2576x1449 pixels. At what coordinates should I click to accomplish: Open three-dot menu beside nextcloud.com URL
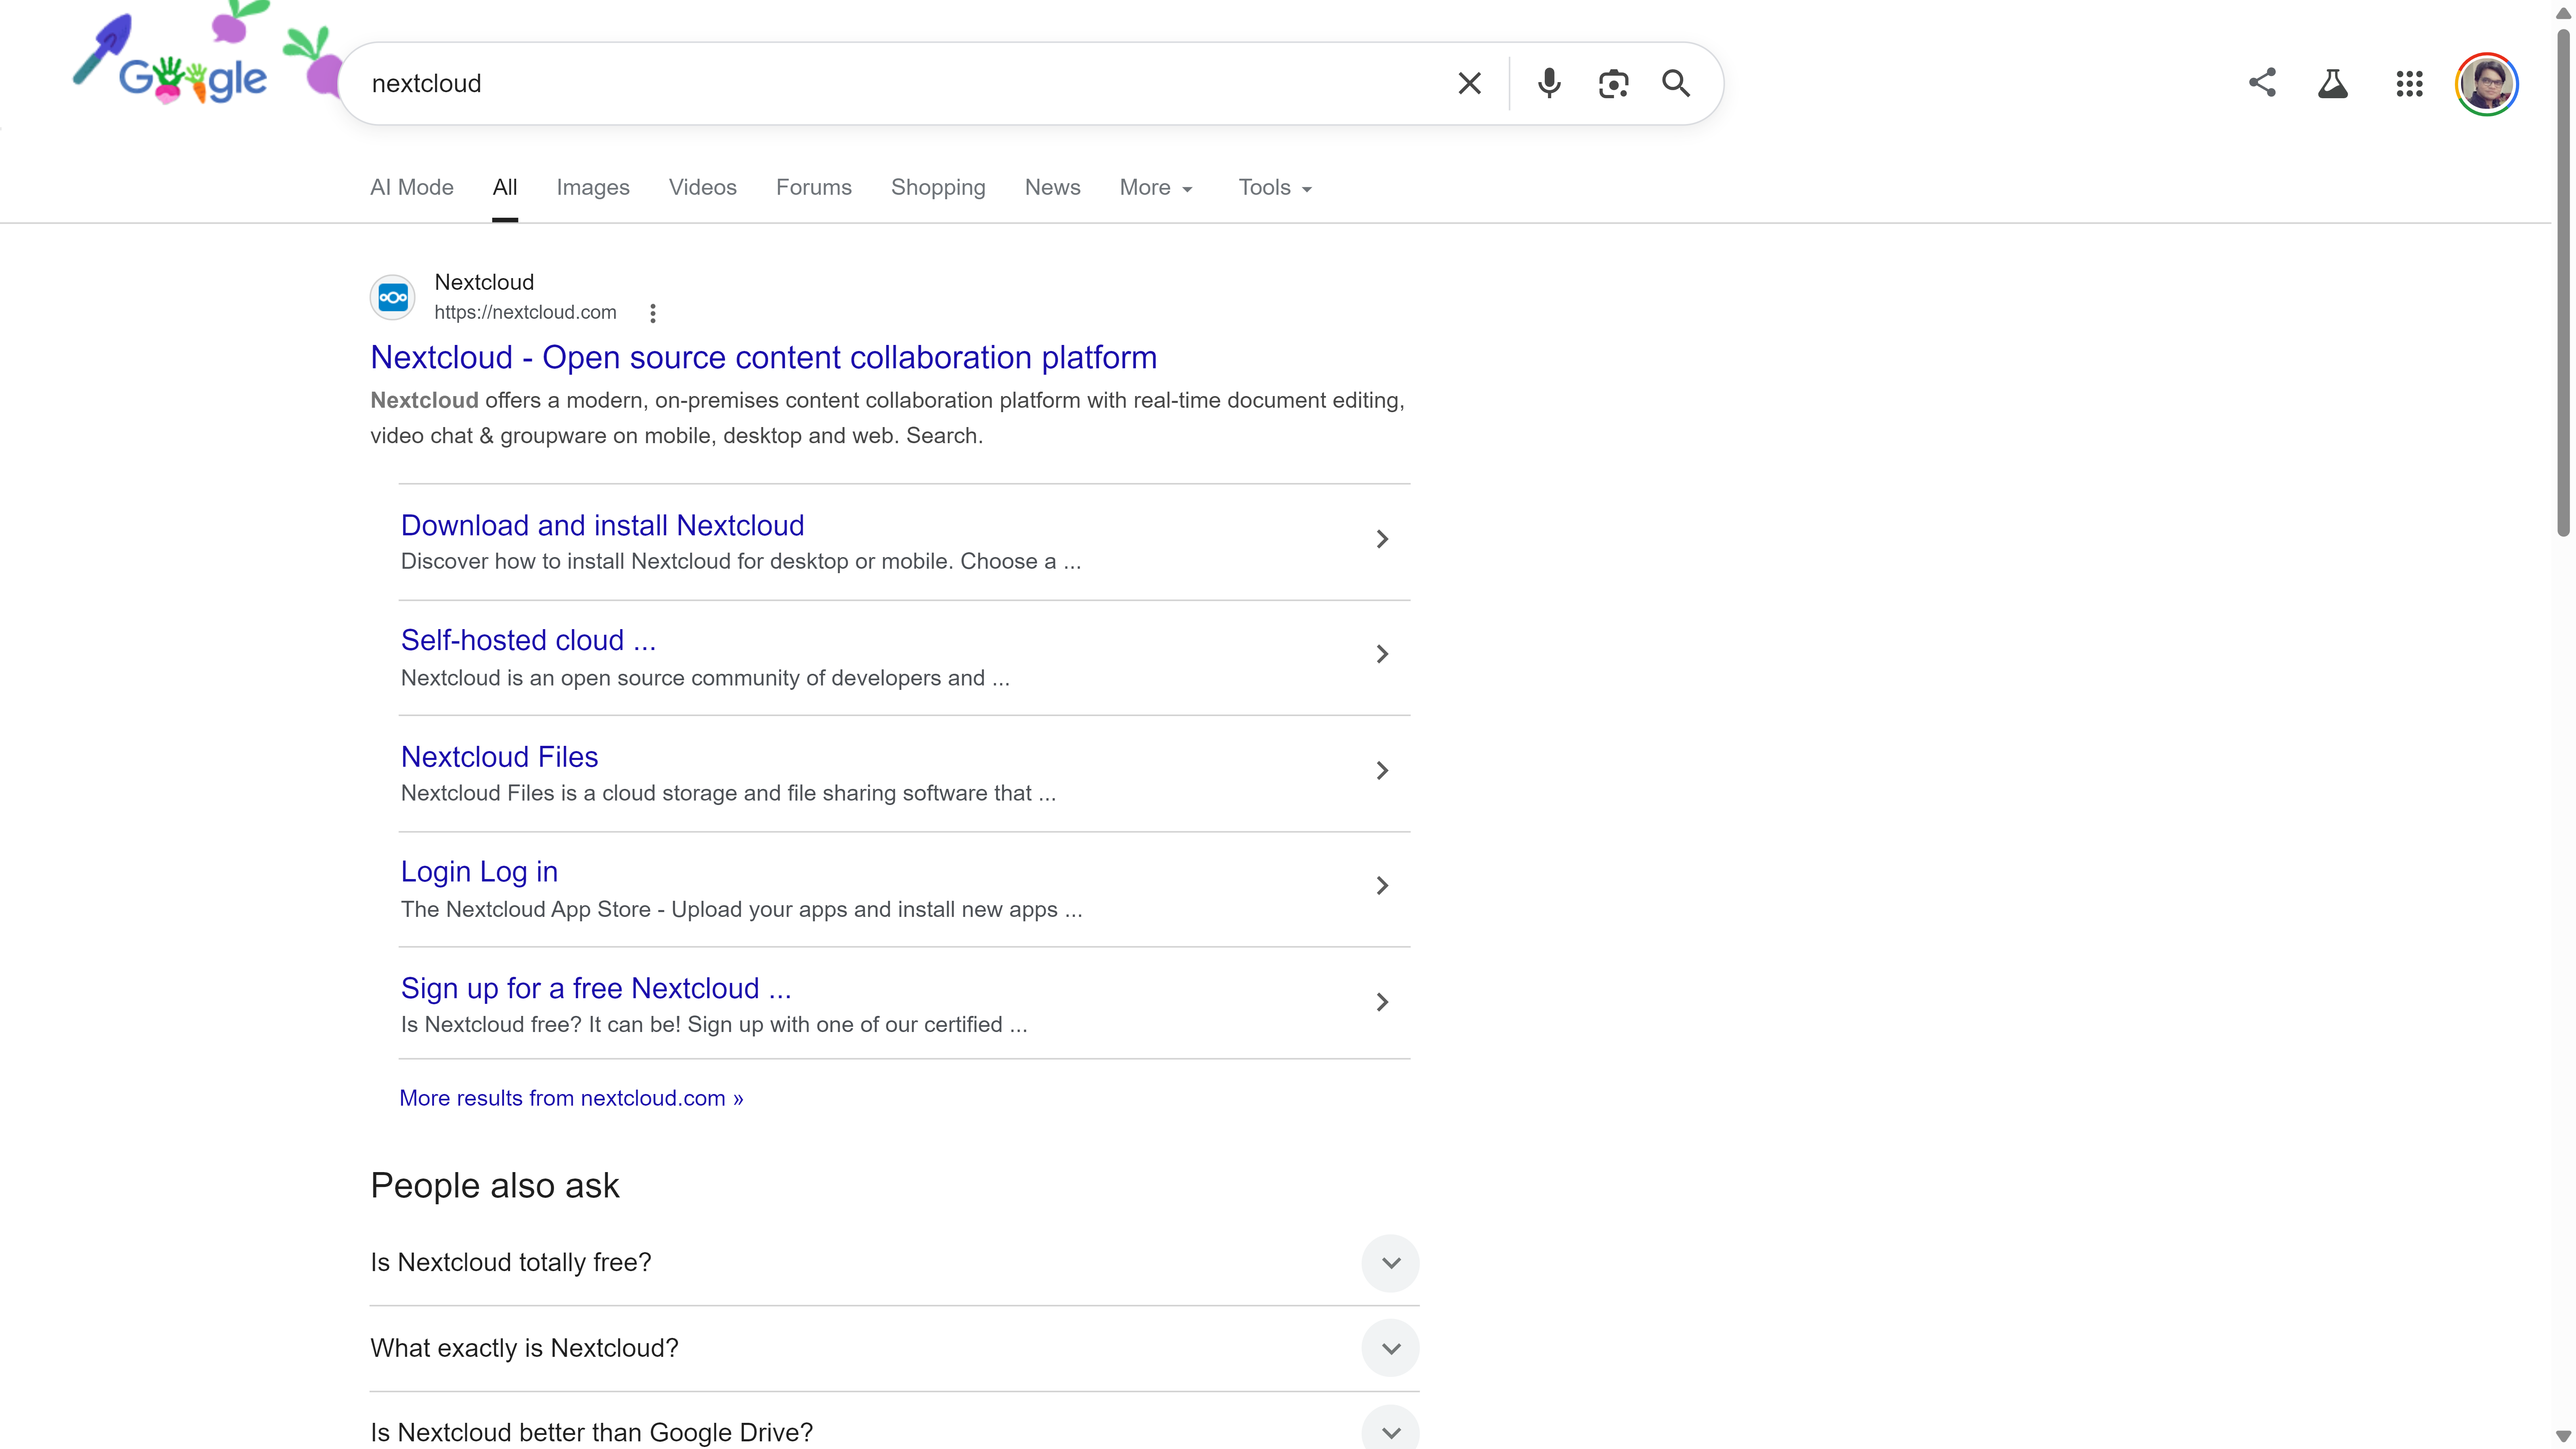[x=653, y=313]
